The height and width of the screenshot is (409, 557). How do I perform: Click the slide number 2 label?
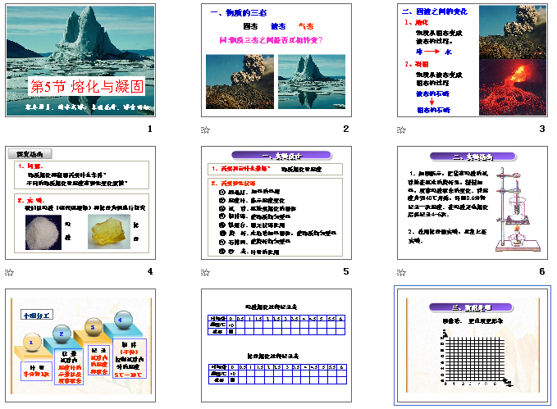[x=346, y=130]
